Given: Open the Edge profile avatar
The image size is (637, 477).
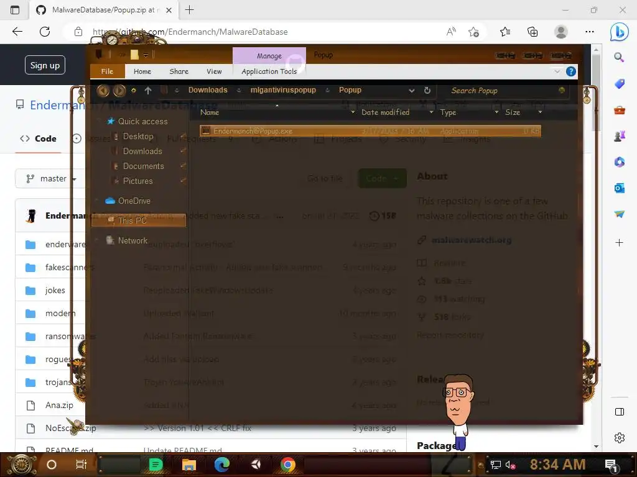Looking at the screenshot, I should (561, 32).
